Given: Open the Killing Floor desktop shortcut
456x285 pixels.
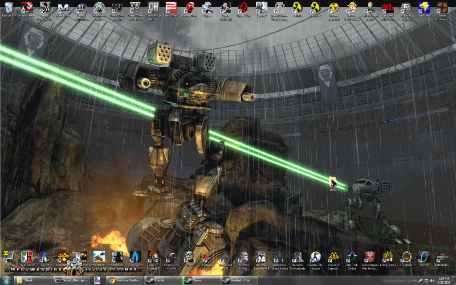Looking at the screenshot, I should click(190, 8).
